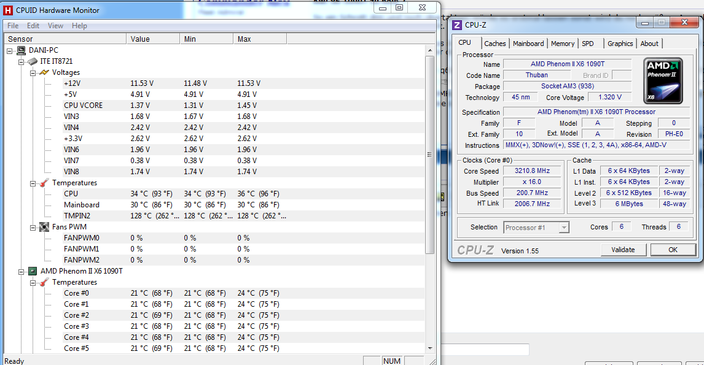The image size is (704, 365).
Task: Switch to the Caches tab in CPU-Z
Action: 495,44
